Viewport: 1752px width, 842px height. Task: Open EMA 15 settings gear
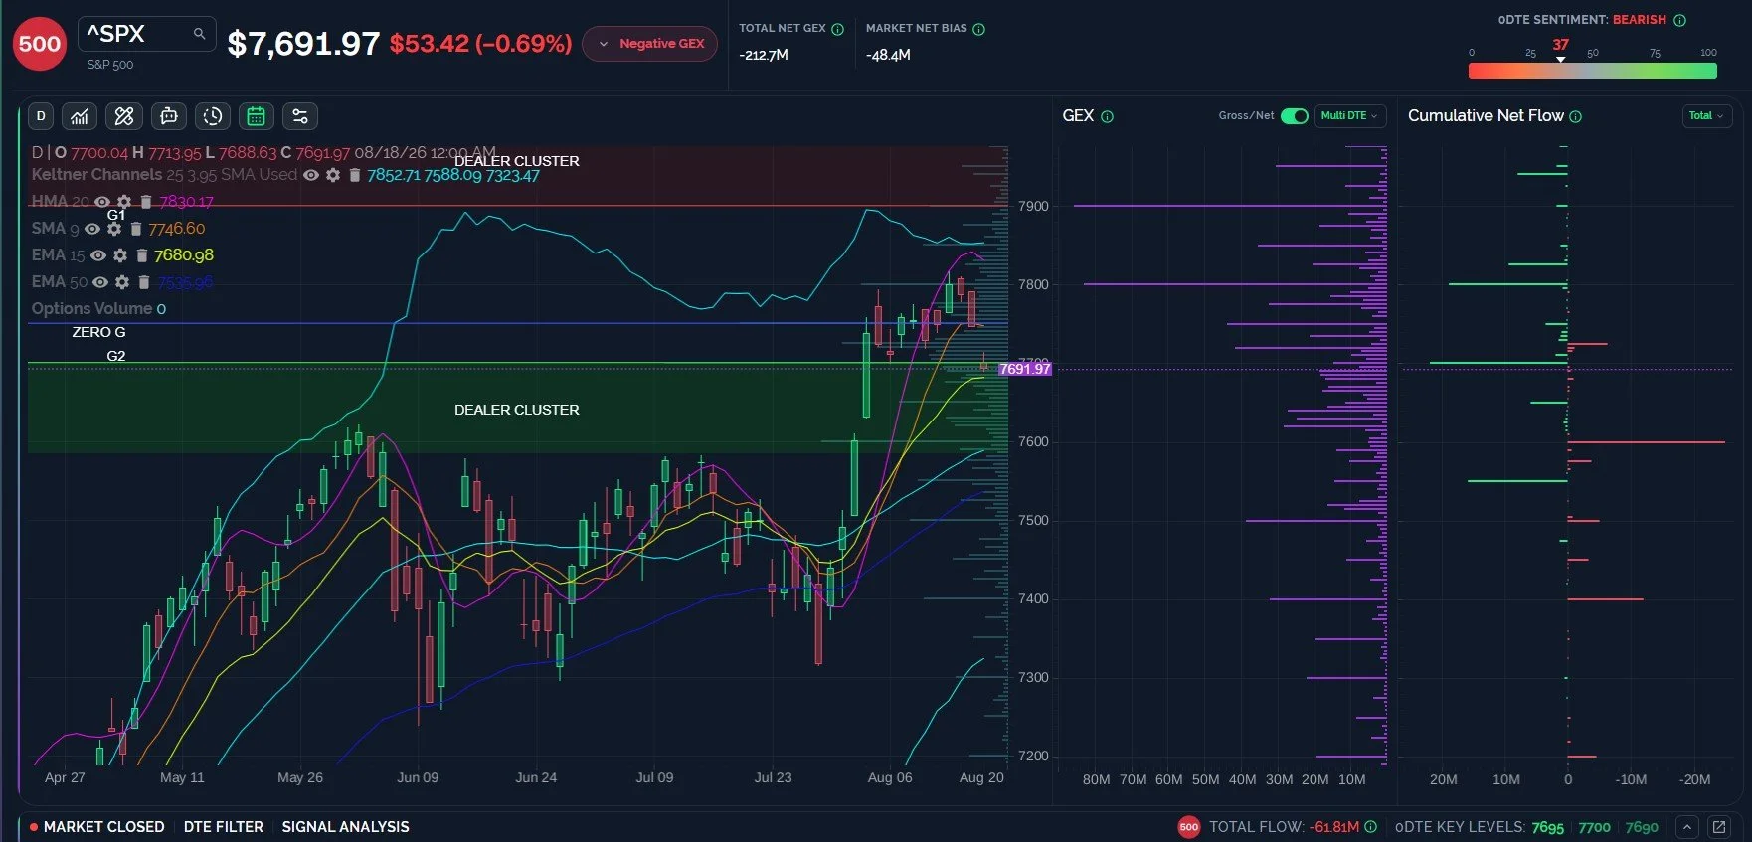120,255
